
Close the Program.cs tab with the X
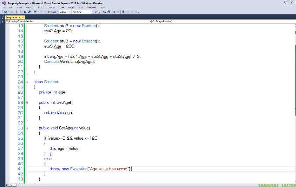pos(23,17)
